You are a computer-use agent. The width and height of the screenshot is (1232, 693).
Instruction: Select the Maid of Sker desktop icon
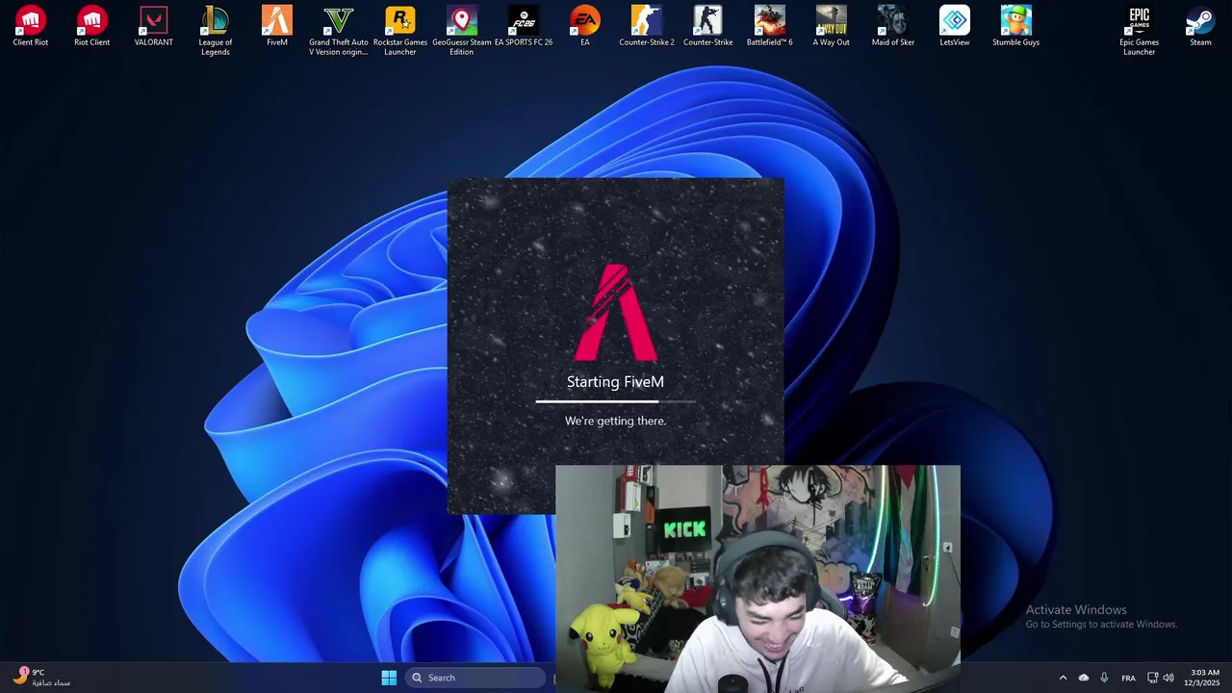[x=893, y=27]
